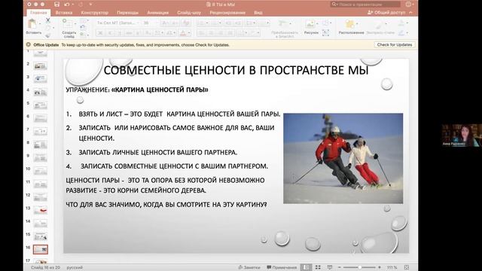Open the quick access toolbar customize arrow
The height and width of the screenshot is (271, 482).
pos(90,5)
